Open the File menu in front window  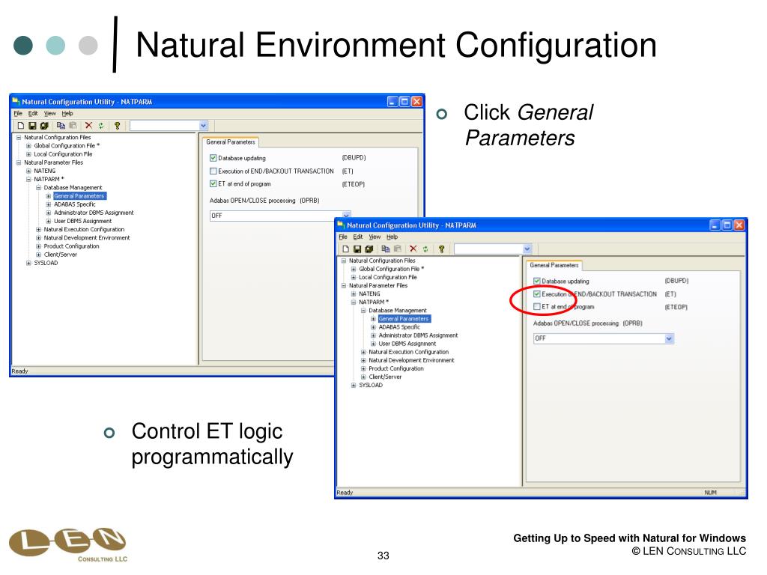coord(343,237)
